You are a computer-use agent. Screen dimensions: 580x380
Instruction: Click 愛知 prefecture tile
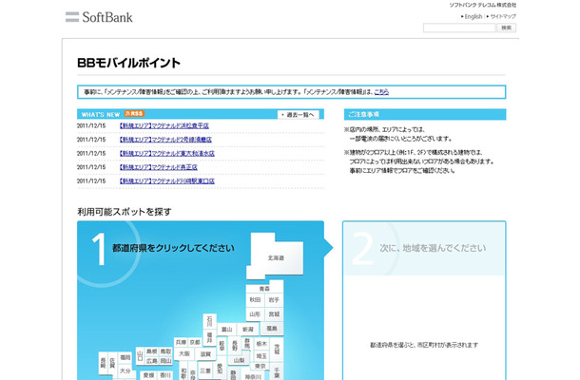pyautogui.click(x=220, y=366)
